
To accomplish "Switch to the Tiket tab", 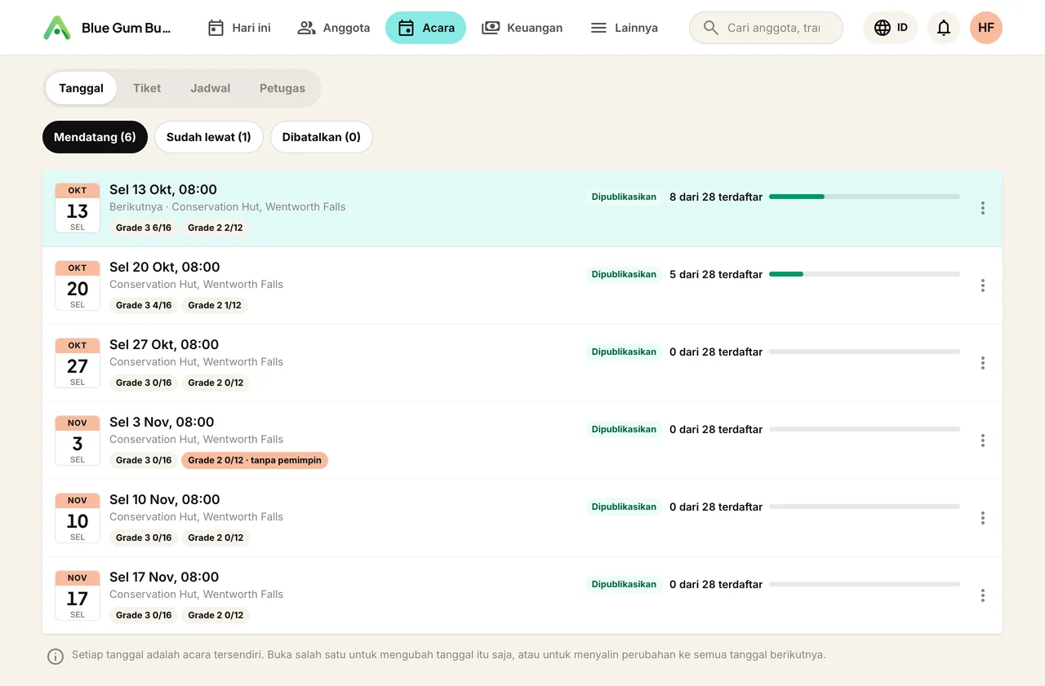I will (147, 88).
